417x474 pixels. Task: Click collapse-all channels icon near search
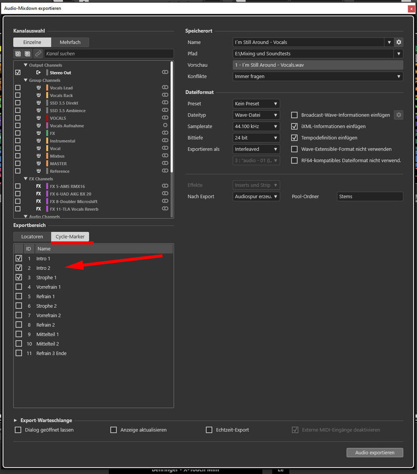coord(28,53)
